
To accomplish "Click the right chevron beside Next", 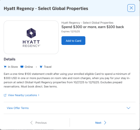I will [x=105, y=123].
